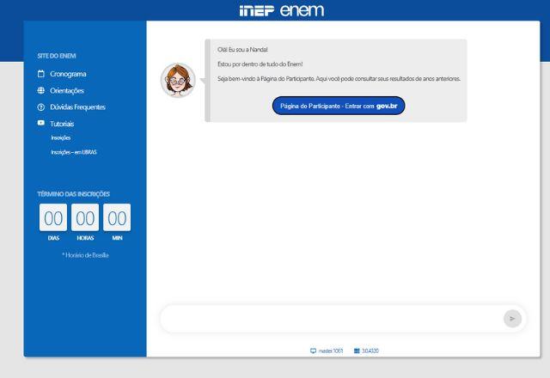
Task: Open the Cronograma calendar icon
Action: tap(41, 74)
